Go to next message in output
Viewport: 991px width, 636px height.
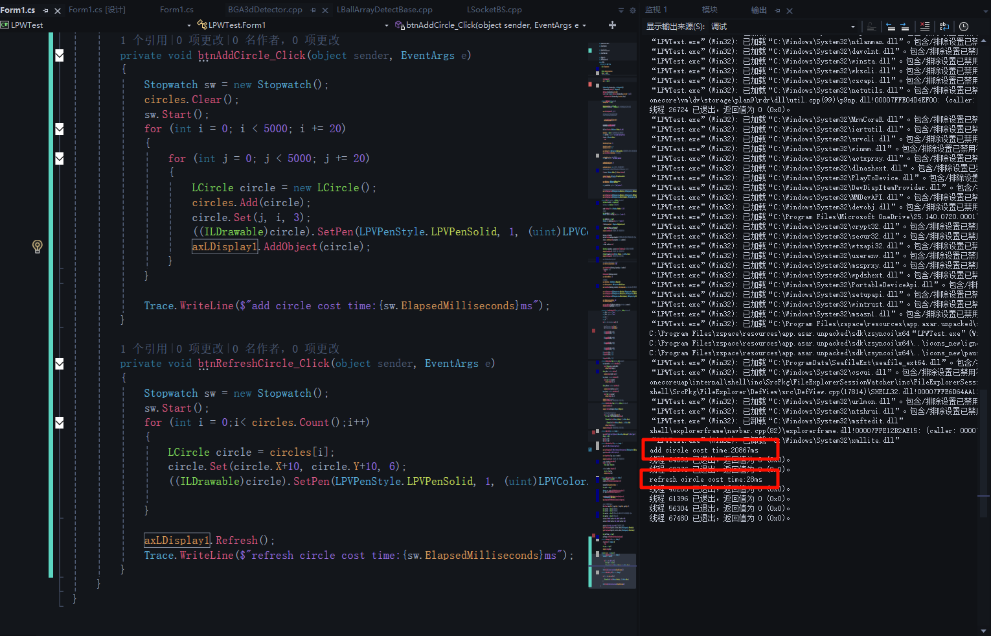tap(904, 27)
